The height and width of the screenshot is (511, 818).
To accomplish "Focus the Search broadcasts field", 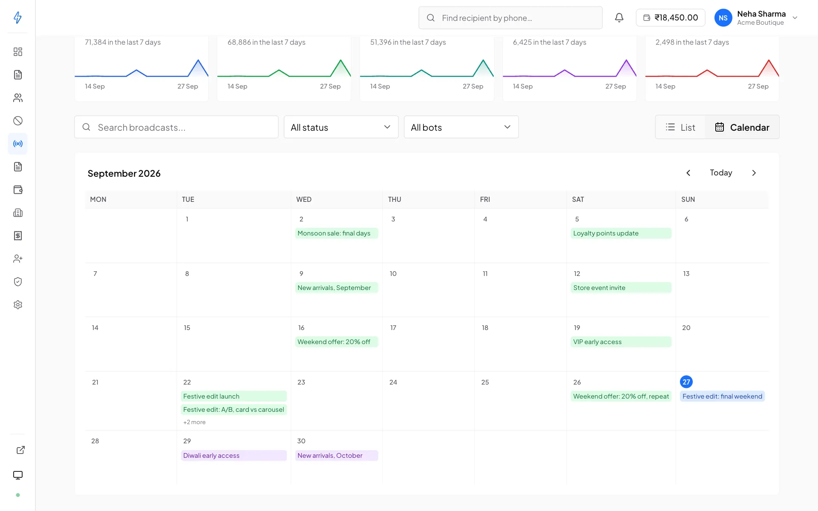I will [x=176, y=127].
